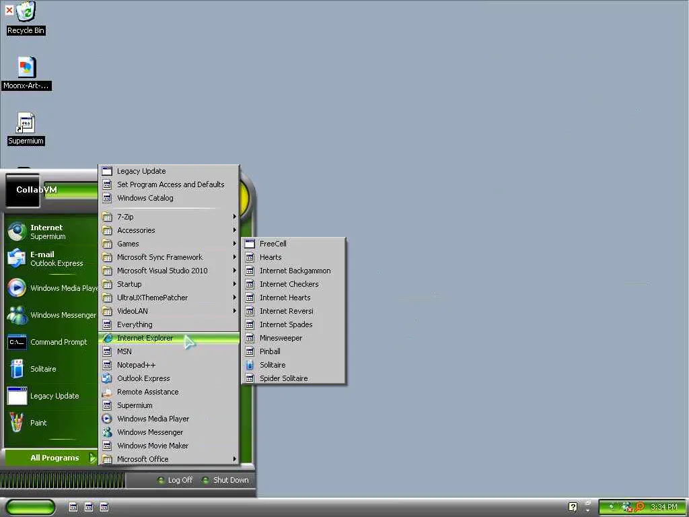
Task: Open Legacy Update in programs list
Action: 169,171
